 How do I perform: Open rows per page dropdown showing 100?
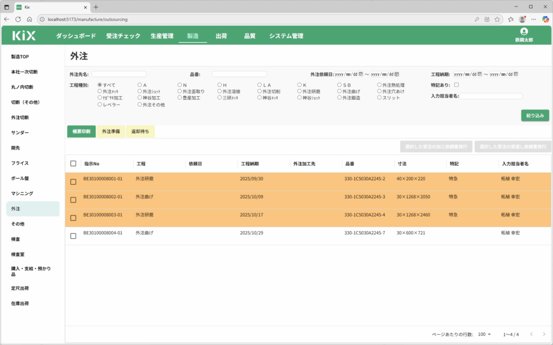pos(484,334)
